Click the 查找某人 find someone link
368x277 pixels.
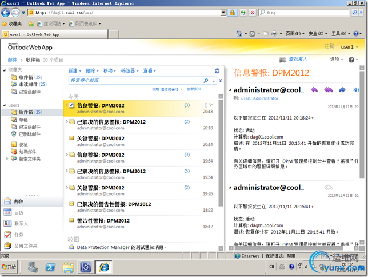pos(298,59)
